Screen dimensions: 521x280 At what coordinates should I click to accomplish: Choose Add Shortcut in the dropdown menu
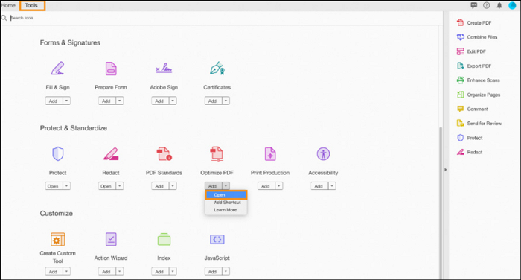pos(227,203)
